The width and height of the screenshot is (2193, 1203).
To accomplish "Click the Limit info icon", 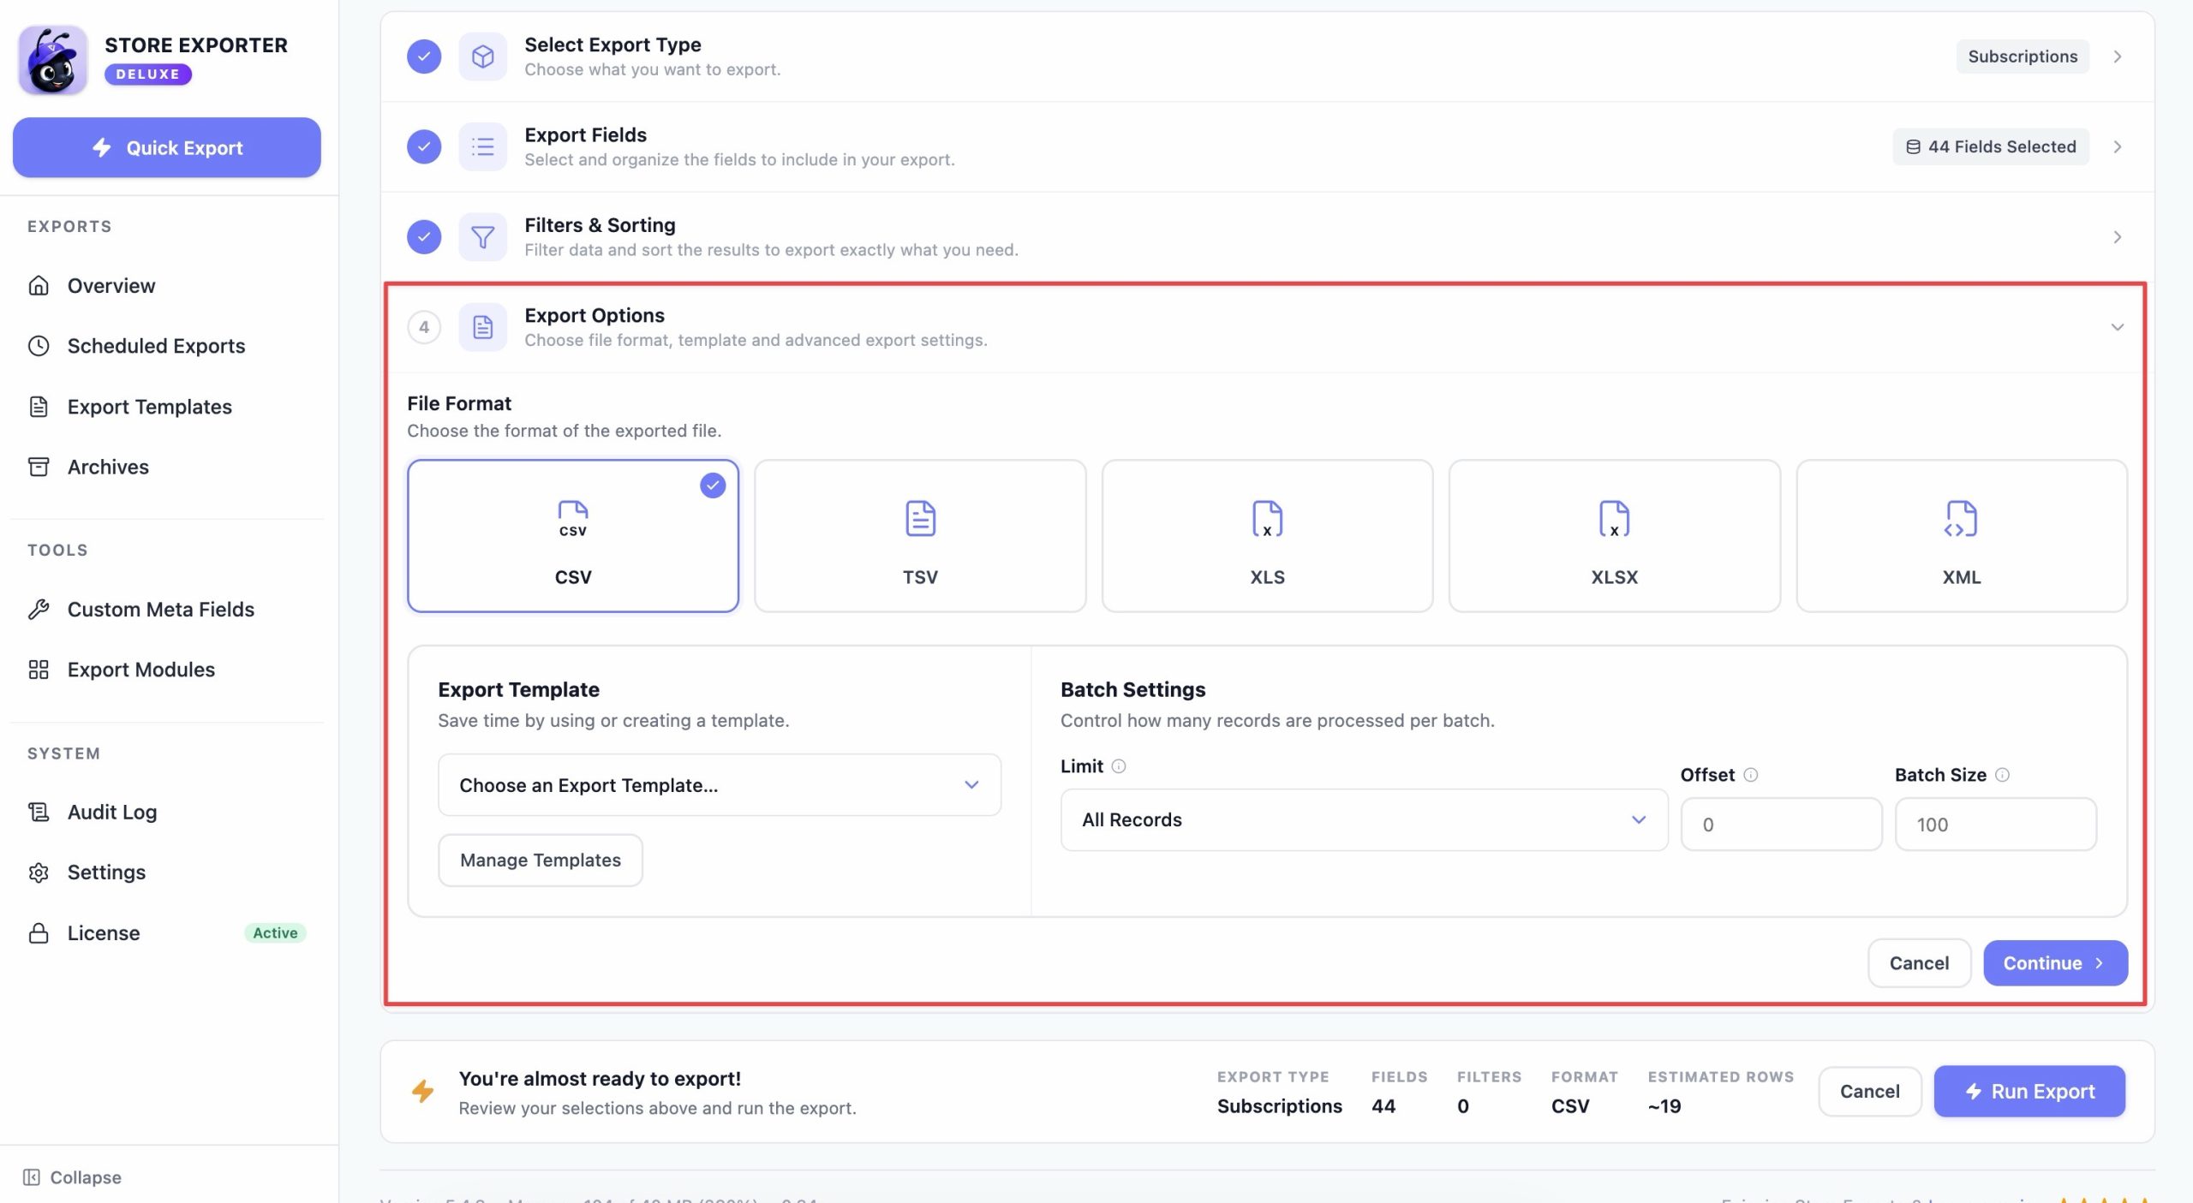I will (1119, 766).
